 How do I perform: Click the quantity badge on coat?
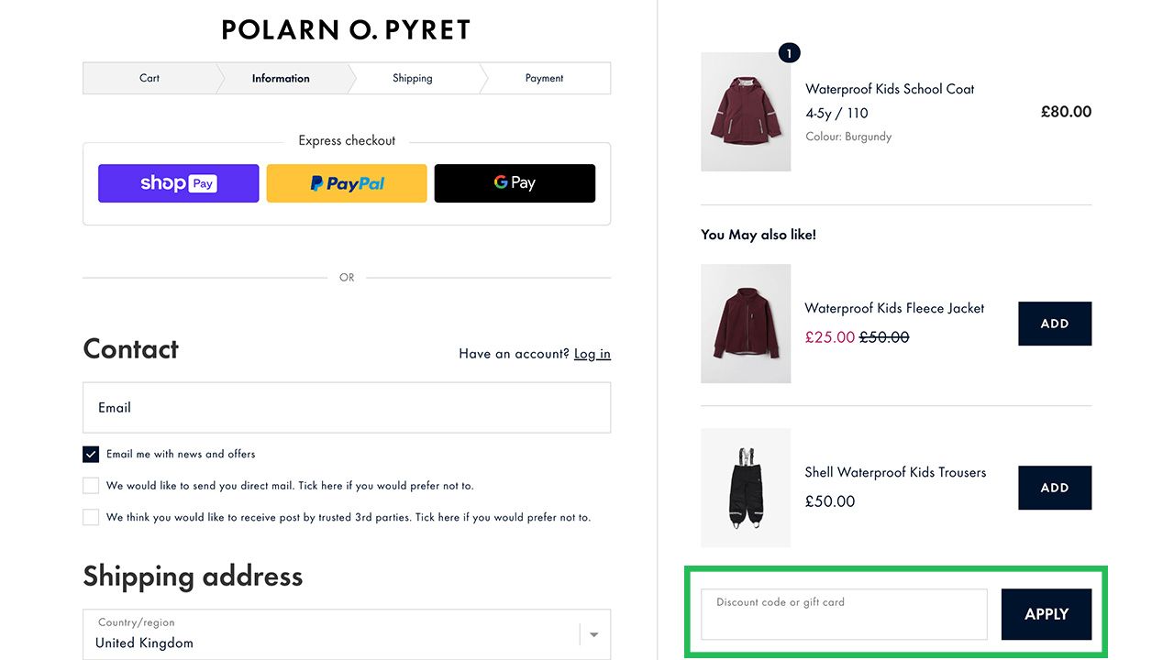point(789,53)
